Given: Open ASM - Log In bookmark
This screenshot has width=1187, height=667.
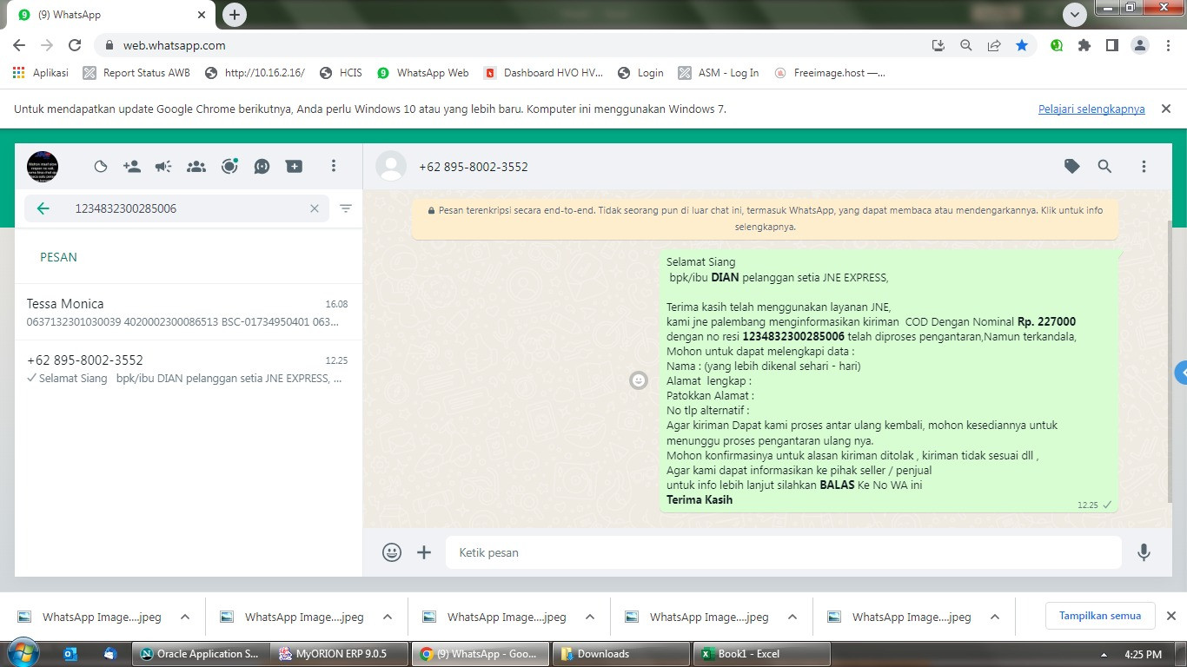Looking at the screenshot, I should [719, 73].
